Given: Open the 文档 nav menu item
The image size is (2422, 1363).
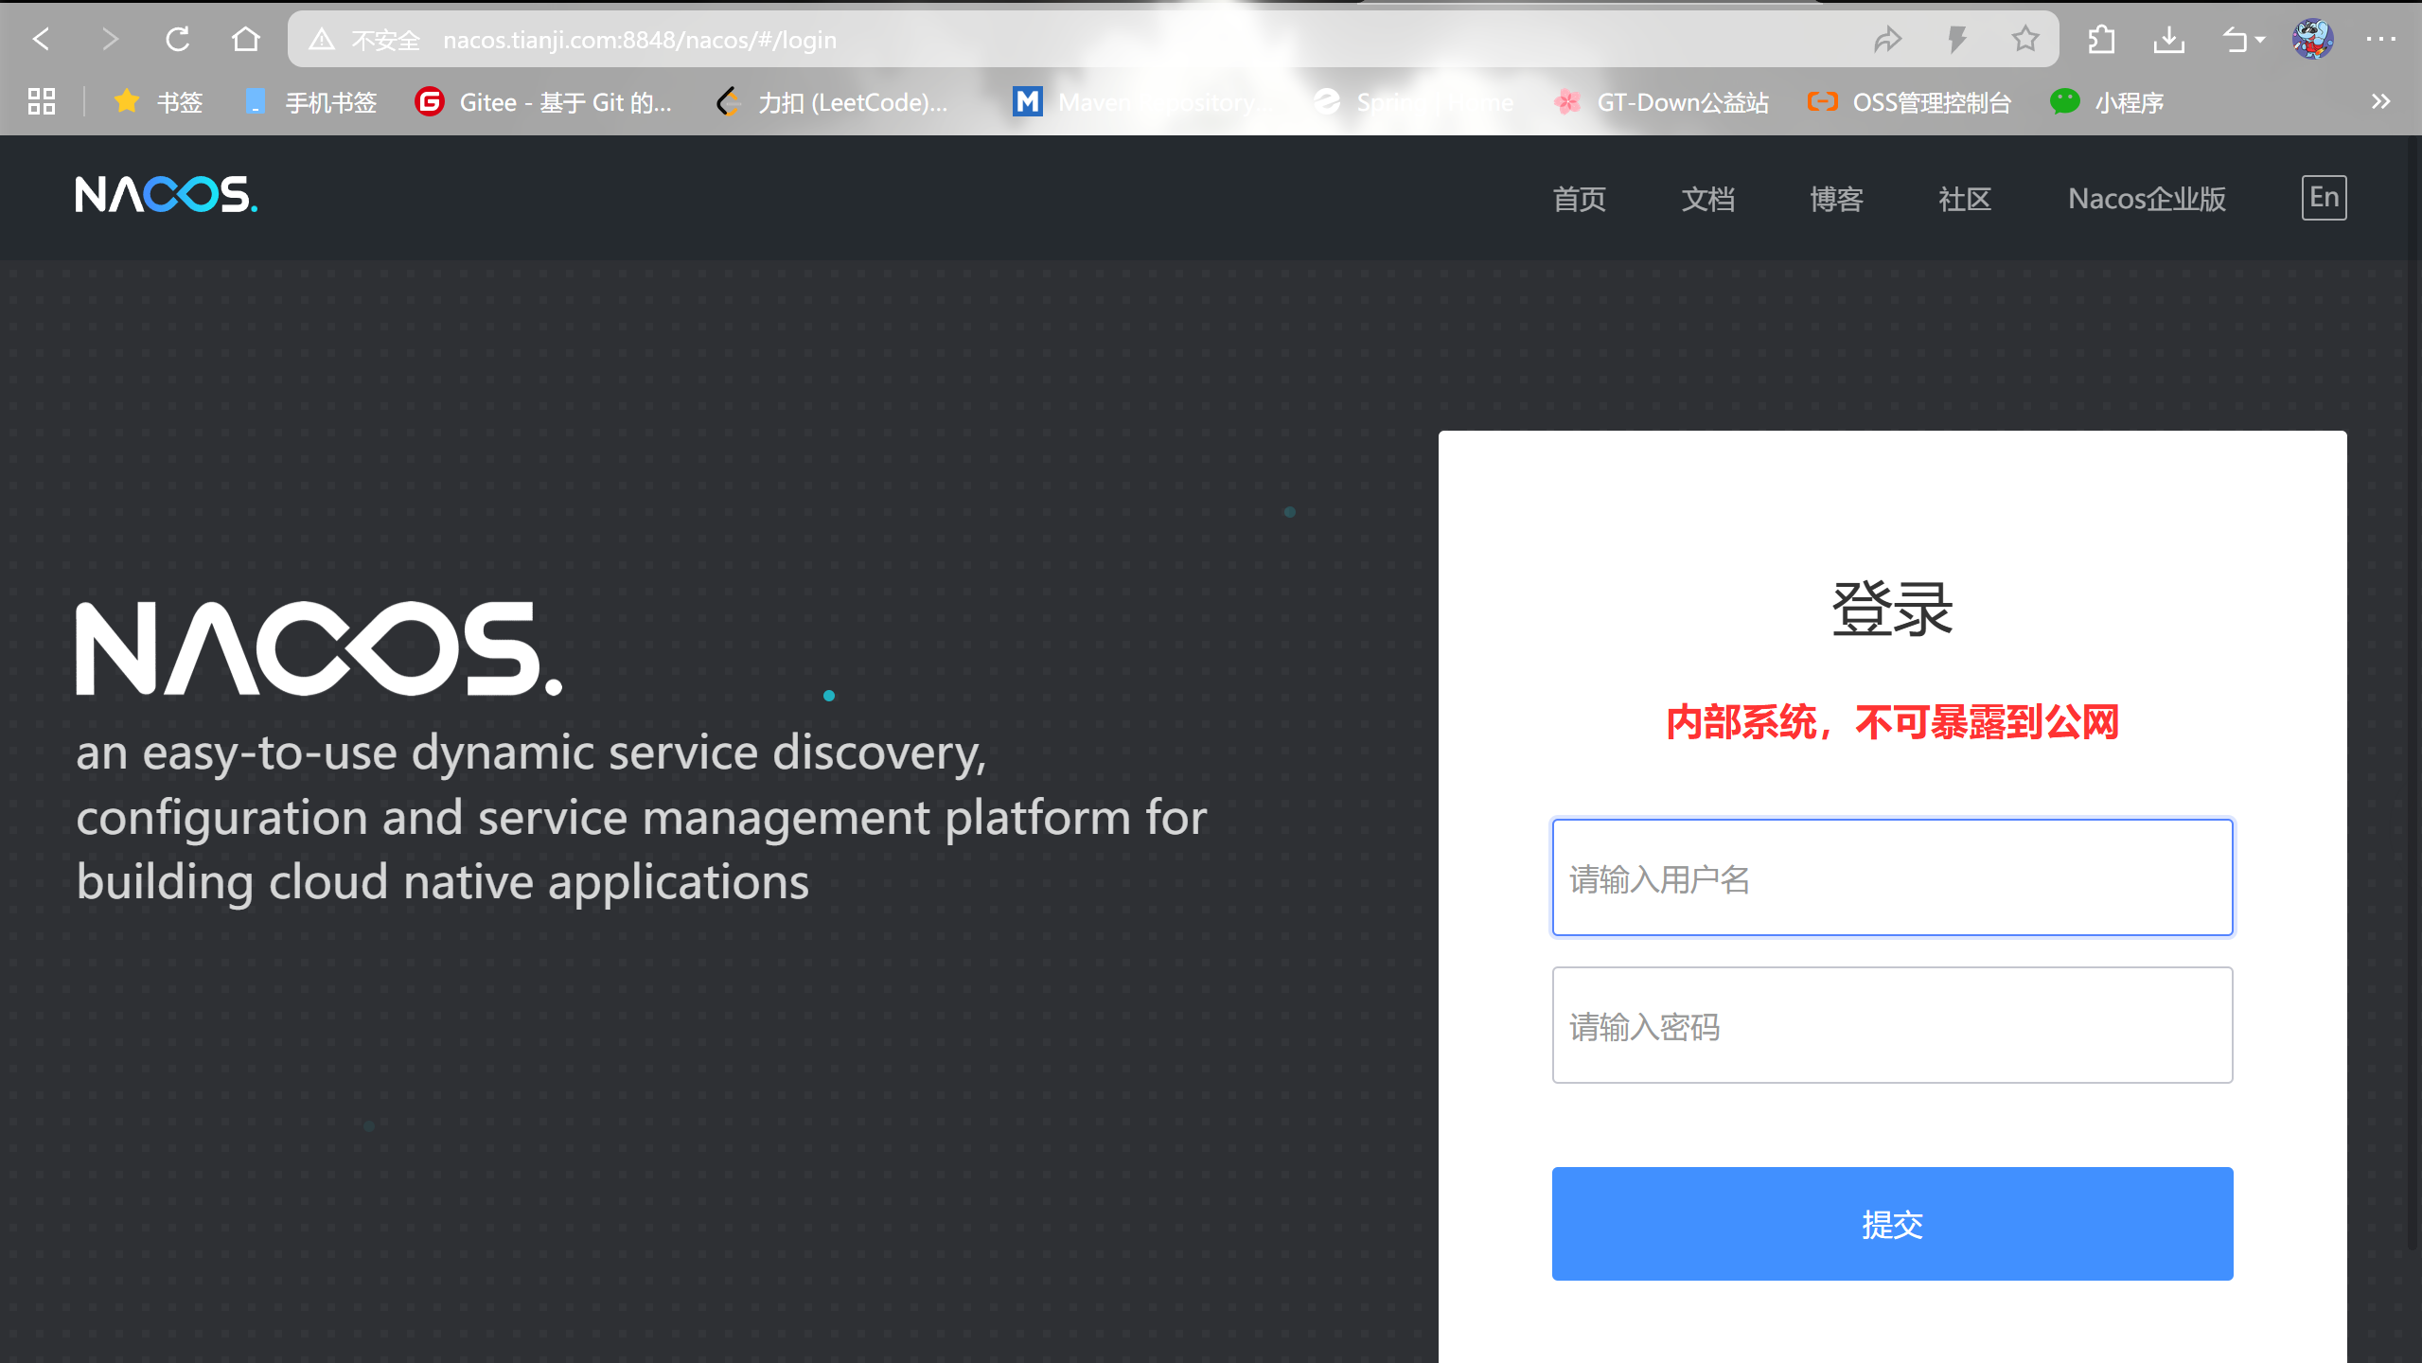Looking at the screenshot, I should 1707,199.
